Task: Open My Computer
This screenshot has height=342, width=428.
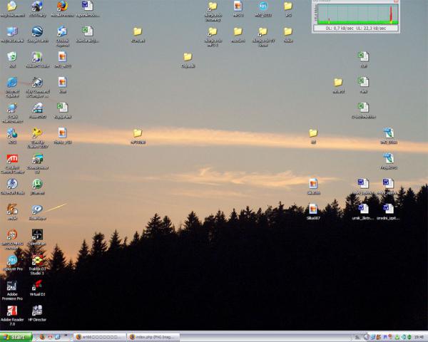Action: tap(12, 32)
